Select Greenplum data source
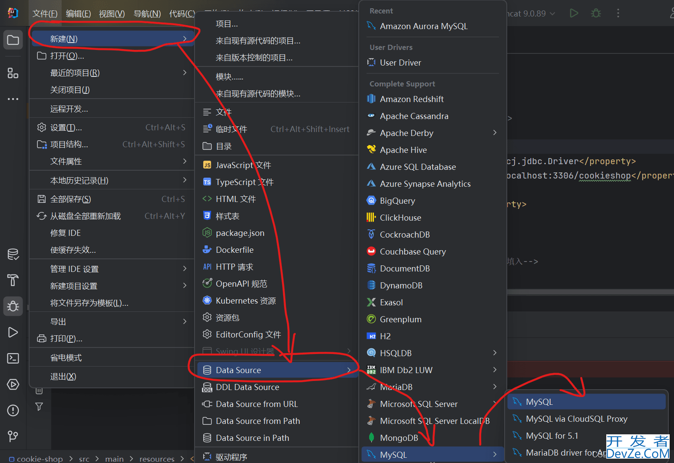The width and height of the screenshot is (674, 463). (x=433, y=319)
